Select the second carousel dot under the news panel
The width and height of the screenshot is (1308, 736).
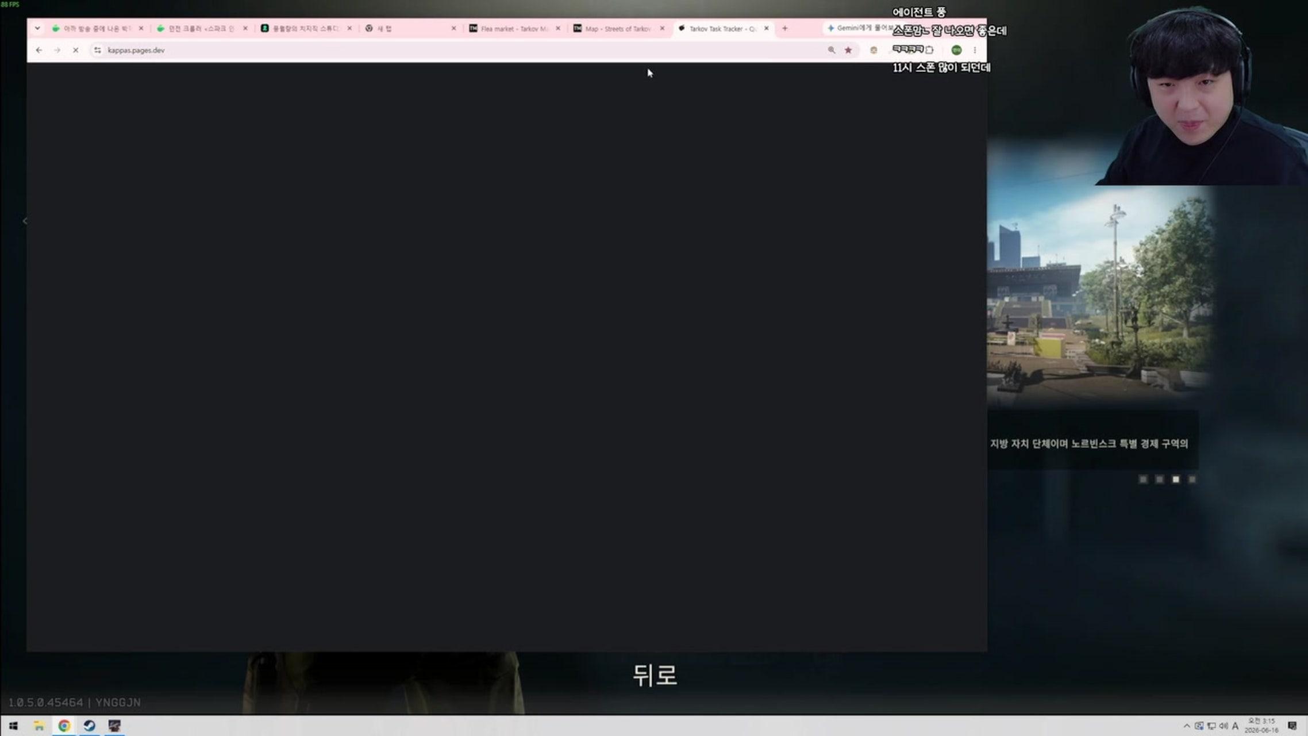tap(1160, 479)
